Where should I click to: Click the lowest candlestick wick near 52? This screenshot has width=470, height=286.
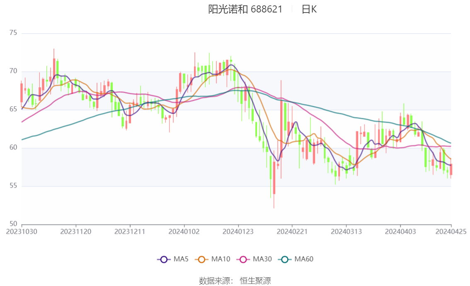pos(274,201)
